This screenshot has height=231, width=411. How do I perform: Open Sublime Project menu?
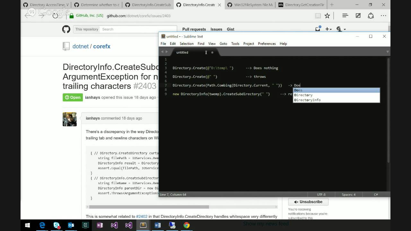(249, 44)
